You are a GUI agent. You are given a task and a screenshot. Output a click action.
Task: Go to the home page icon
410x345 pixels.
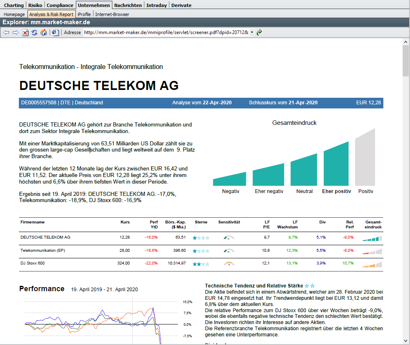click(x=44, y=32)
